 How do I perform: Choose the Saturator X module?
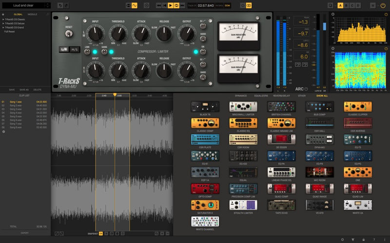[x=205, y=205]
